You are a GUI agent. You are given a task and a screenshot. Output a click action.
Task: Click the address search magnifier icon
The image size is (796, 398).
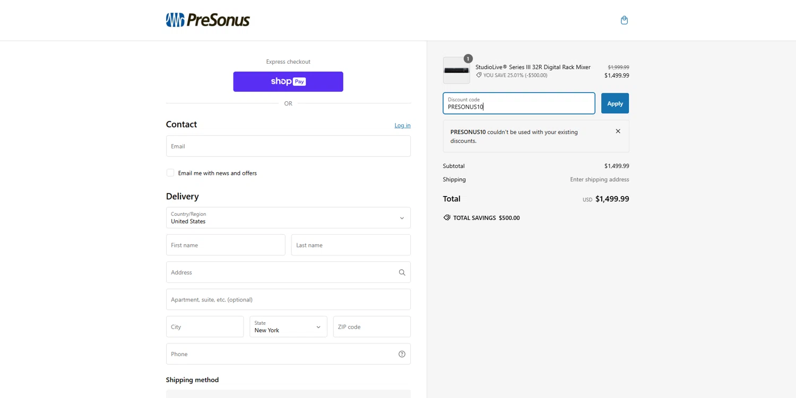402,272
